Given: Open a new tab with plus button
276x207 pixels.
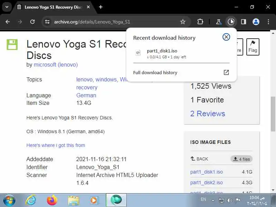Looking at the screenshot, I should pos(101,7).
